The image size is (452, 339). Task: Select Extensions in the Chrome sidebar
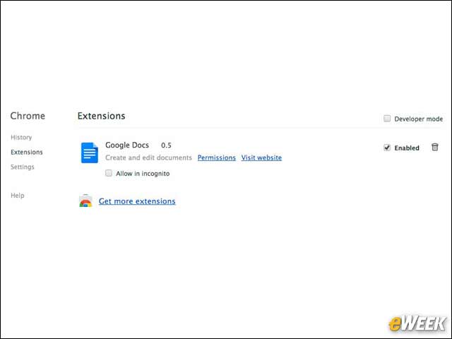pos(27,152)
